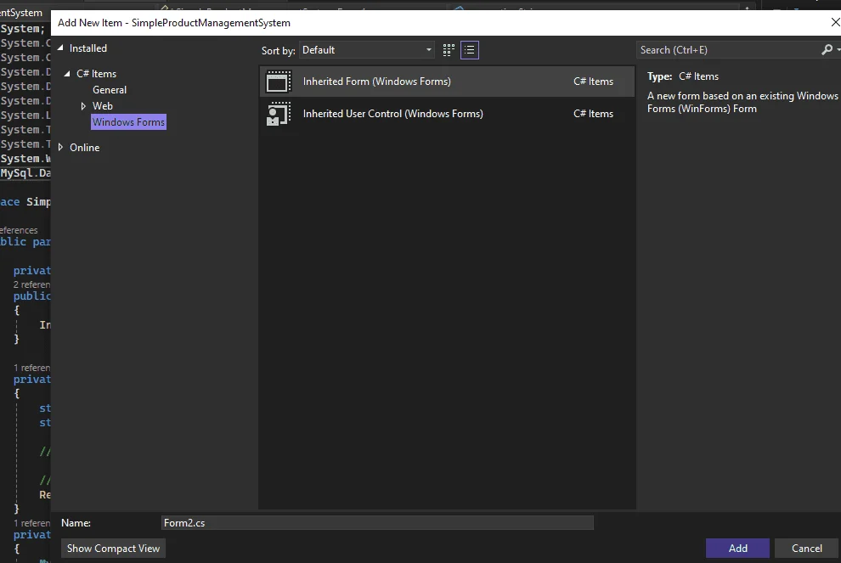841x563 pixels.
Task: Click Show Compact View button
Action: [x=113, y=548]
